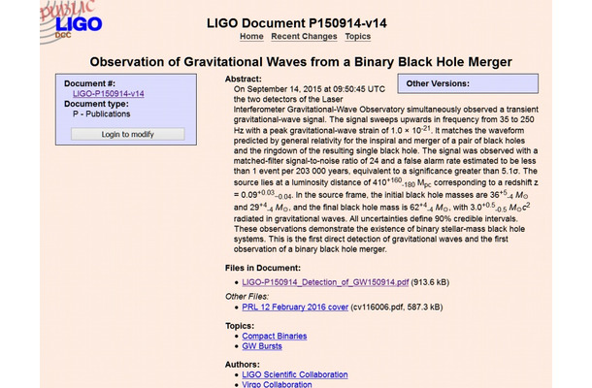Click the LIGO DCC logo
The width and height of the screenshot is (592, 388).
coord(72,22)
